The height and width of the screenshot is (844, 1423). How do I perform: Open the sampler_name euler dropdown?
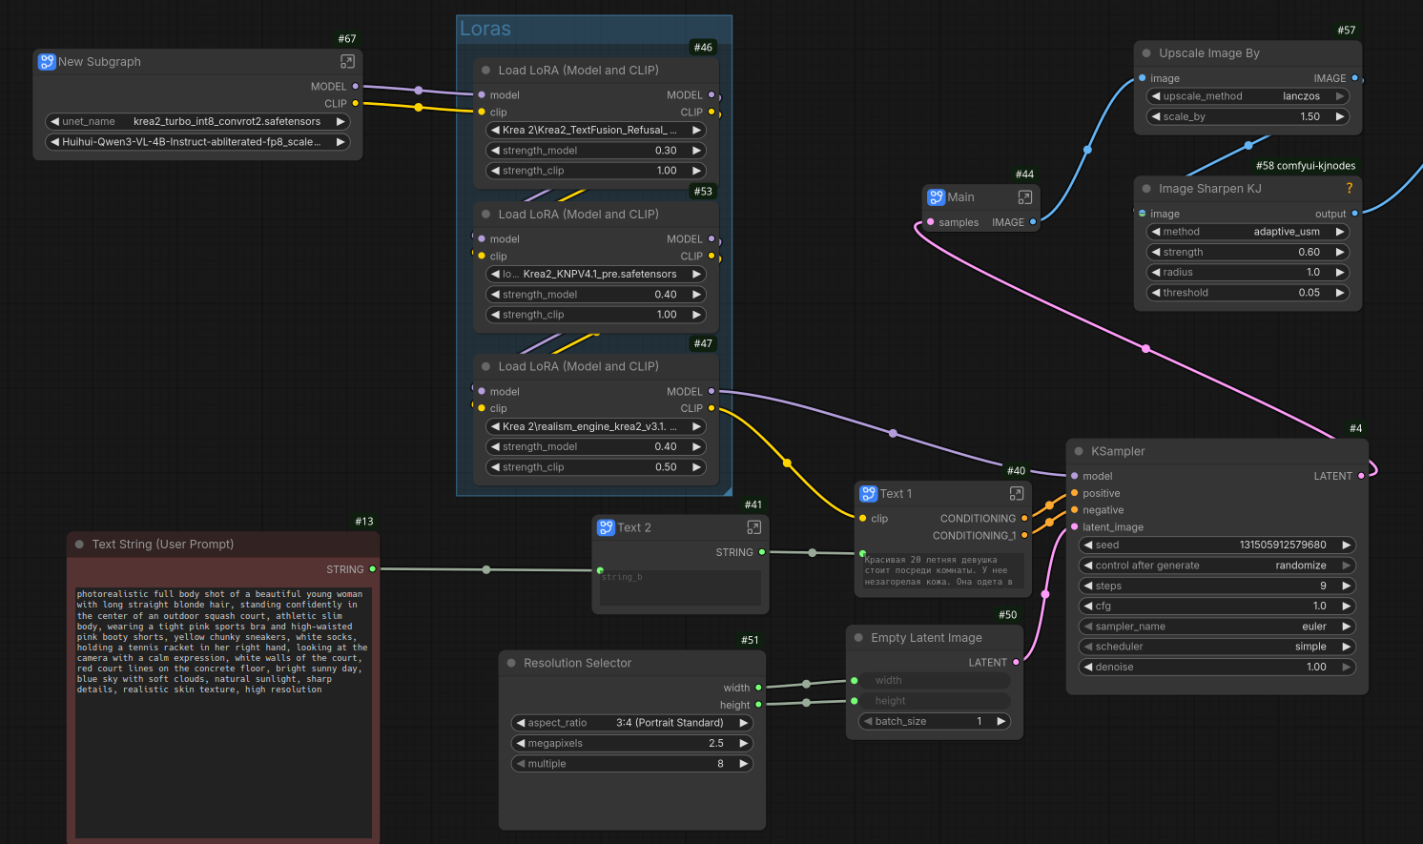(1217, 627)
